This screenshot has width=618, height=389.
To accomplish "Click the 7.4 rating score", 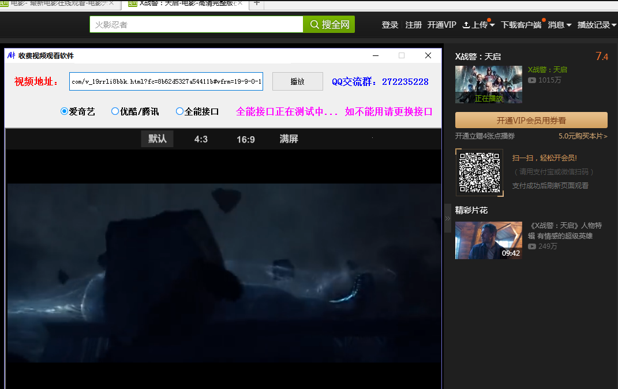I will (x=602, y=57).
